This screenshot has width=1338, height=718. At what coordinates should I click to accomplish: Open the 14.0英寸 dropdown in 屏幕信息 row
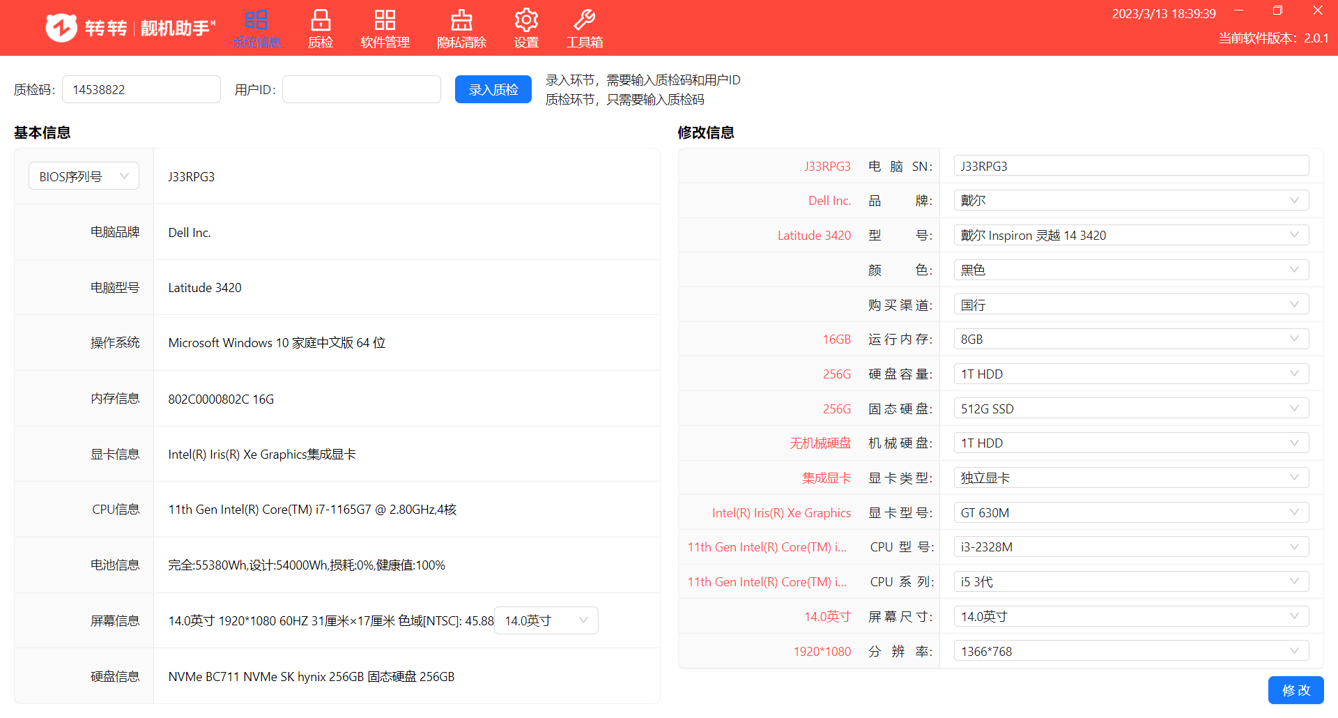tap(546, 620)
